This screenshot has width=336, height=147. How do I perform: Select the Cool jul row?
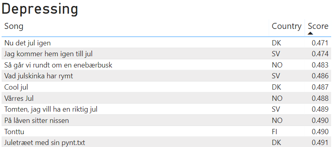(166, 87)
